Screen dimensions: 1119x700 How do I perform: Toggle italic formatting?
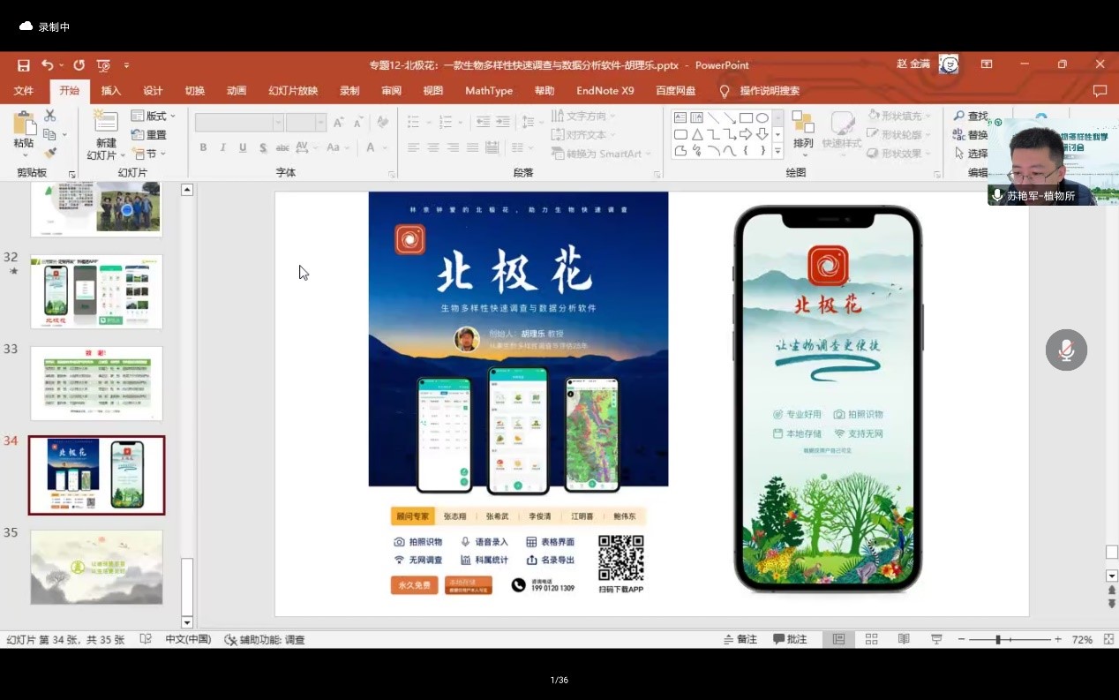[222, 147]
